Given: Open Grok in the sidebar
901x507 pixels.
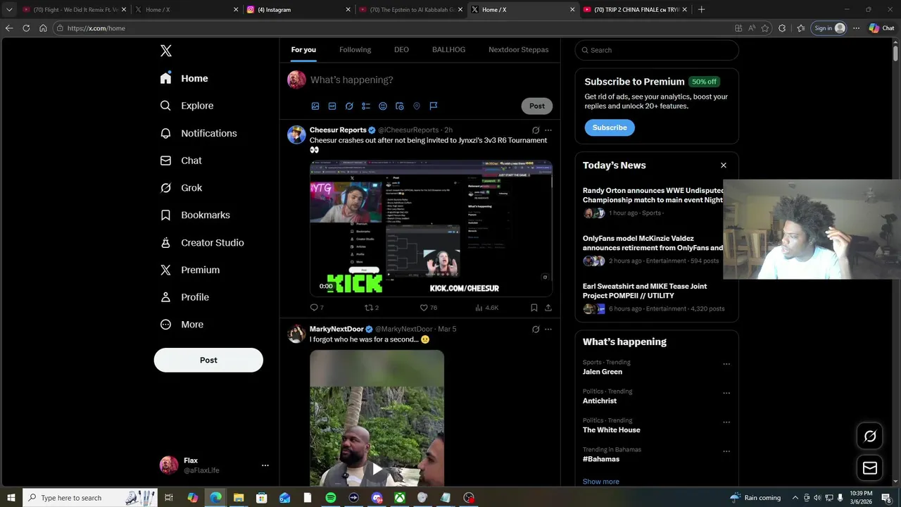Looking at the screenshot, I should point(181,188).
